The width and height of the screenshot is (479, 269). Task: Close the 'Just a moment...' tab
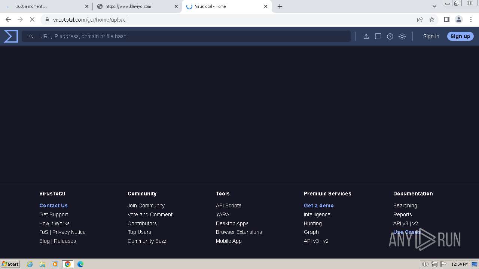tap(87, 6)
